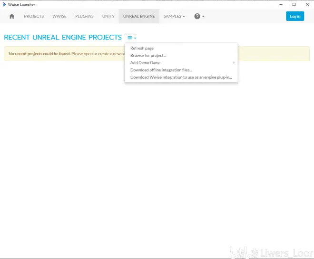Switch to the PROJECTS tab
The image size is (314, 259).
(x=34, y=16)
